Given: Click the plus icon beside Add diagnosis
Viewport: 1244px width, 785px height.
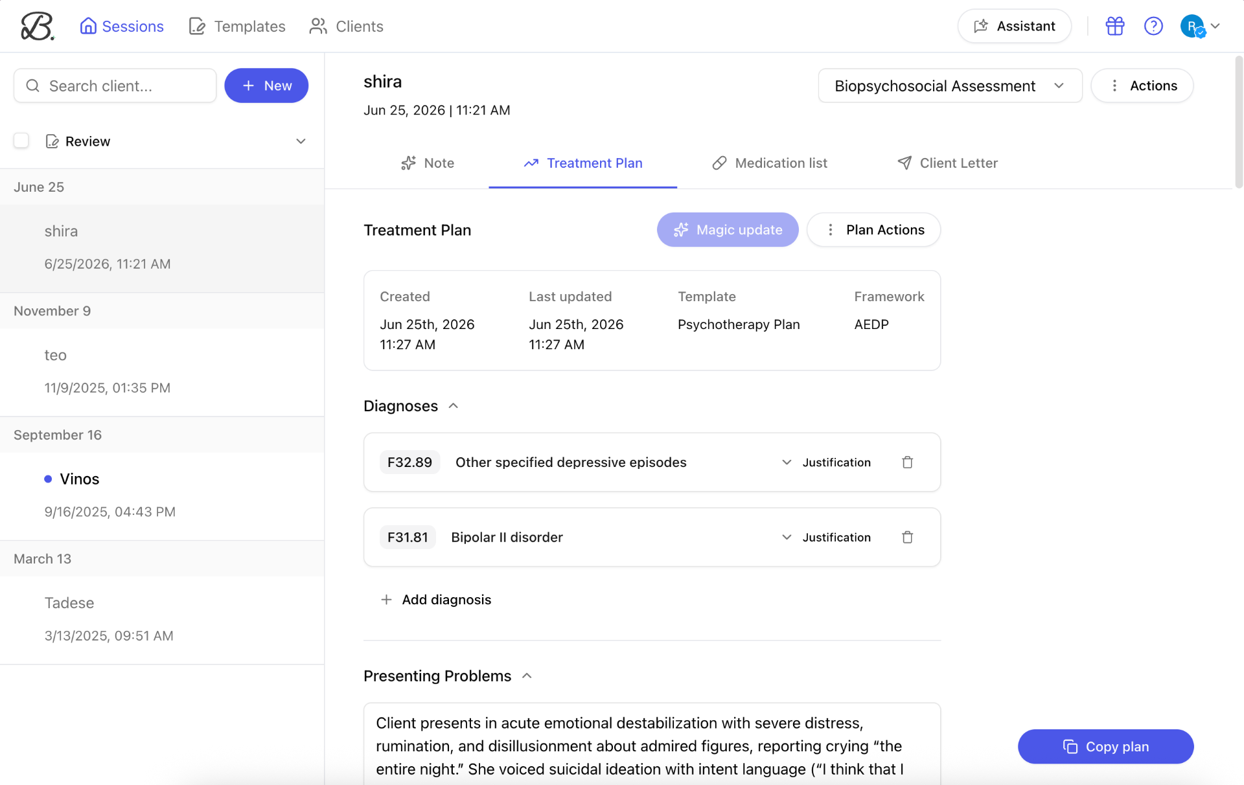Looking at the screenshot, I should tap(386, 600).
